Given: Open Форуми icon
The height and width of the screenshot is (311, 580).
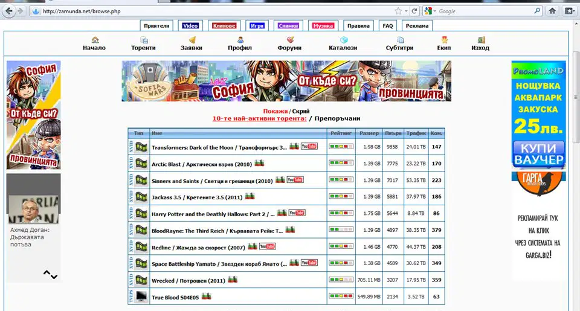Looking at the screenshot, I should [x=290, y=40].
